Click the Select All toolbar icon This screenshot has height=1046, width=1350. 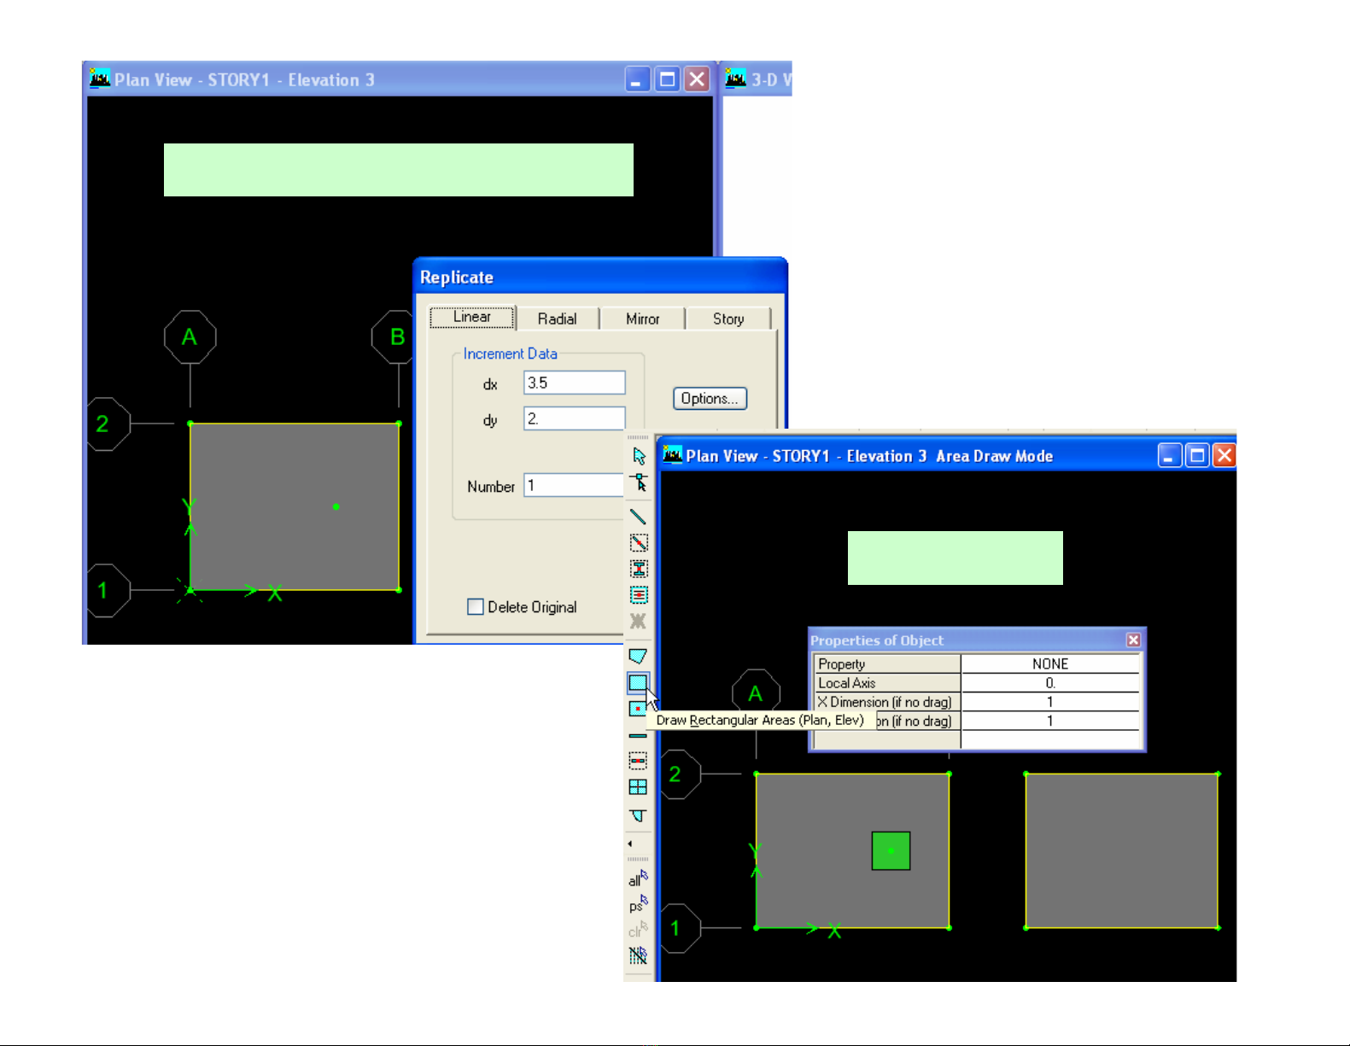(638, 879)
